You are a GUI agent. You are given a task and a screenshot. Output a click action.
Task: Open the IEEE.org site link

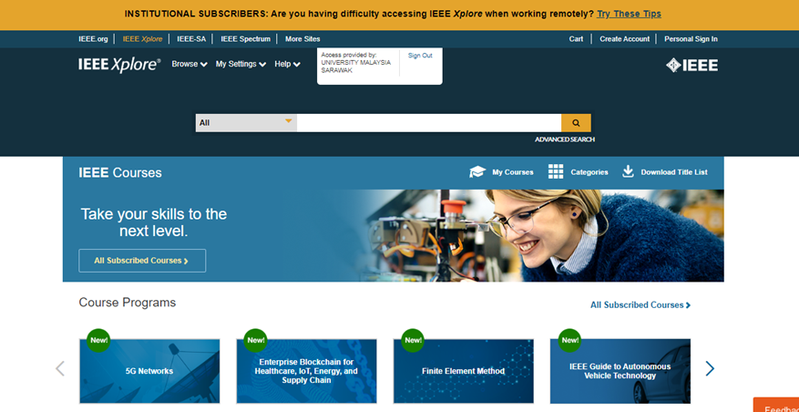point(93,39)
